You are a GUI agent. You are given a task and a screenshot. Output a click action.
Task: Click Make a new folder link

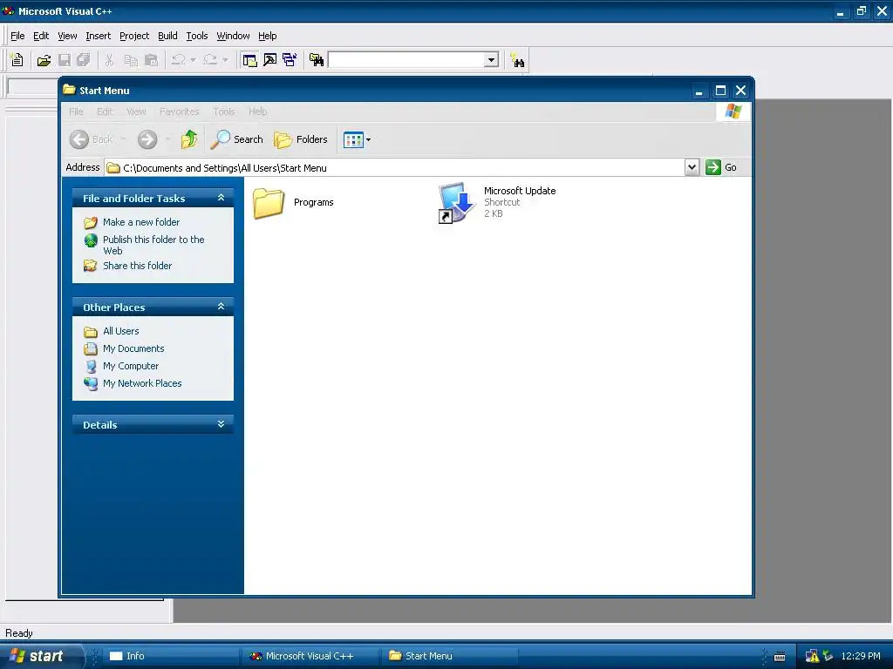pyautogui.click(x=141, y=222)
